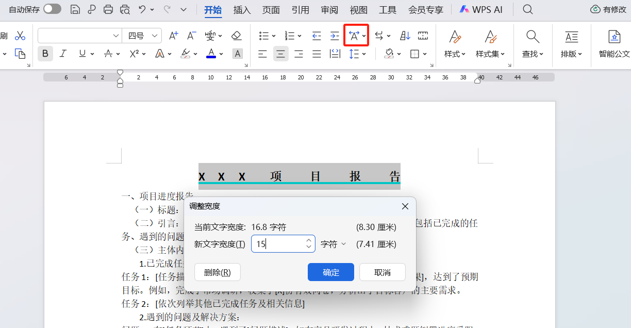Switch to the 插入 ribbon tab
Viewport: 631px width, 328px height.
pos(242,9)
